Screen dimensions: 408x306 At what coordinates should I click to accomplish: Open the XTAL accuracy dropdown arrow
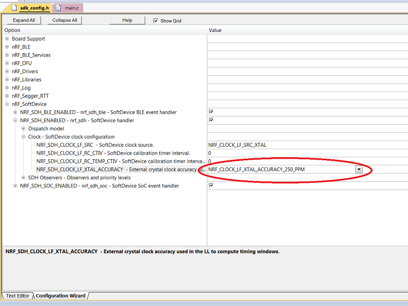(x=358, y=169)
